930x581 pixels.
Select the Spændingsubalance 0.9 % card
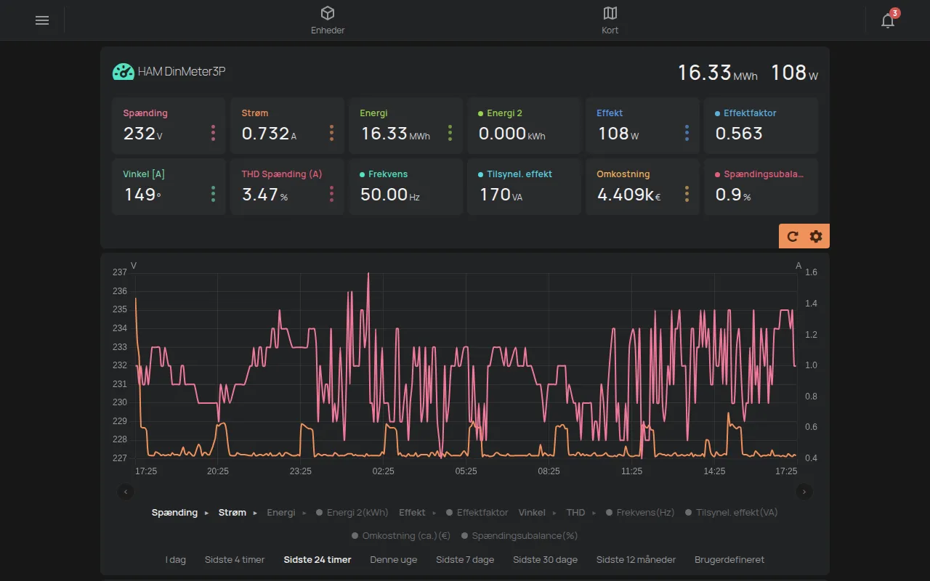761,187
